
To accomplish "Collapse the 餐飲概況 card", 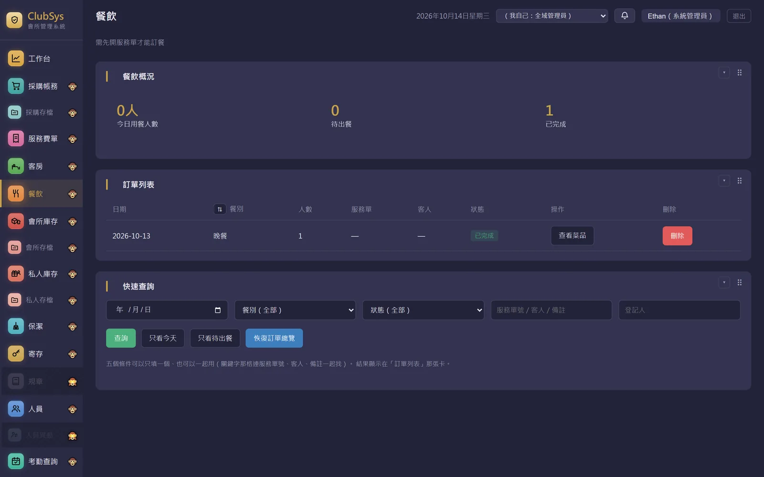I will pyautogui.click(x=724, y=73).
